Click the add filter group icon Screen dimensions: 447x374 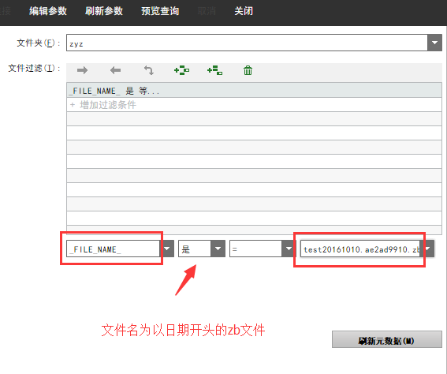coord(214,70)
